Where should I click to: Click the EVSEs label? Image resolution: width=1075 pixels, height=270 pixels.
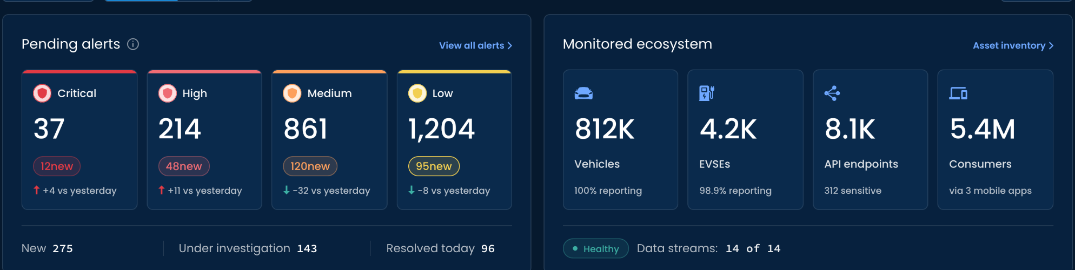pos(714,164)
